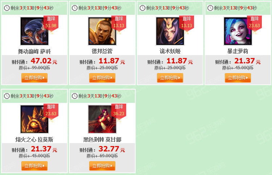Image resolution: width=272 pixels, height=175 pixels.
Task: Click 立即抢购 for 熔火之心 拉莫斯
Action: click(x=34, y=166)
